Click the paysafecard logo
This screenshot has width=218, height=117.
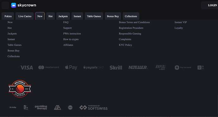click(x=94, y=67)
